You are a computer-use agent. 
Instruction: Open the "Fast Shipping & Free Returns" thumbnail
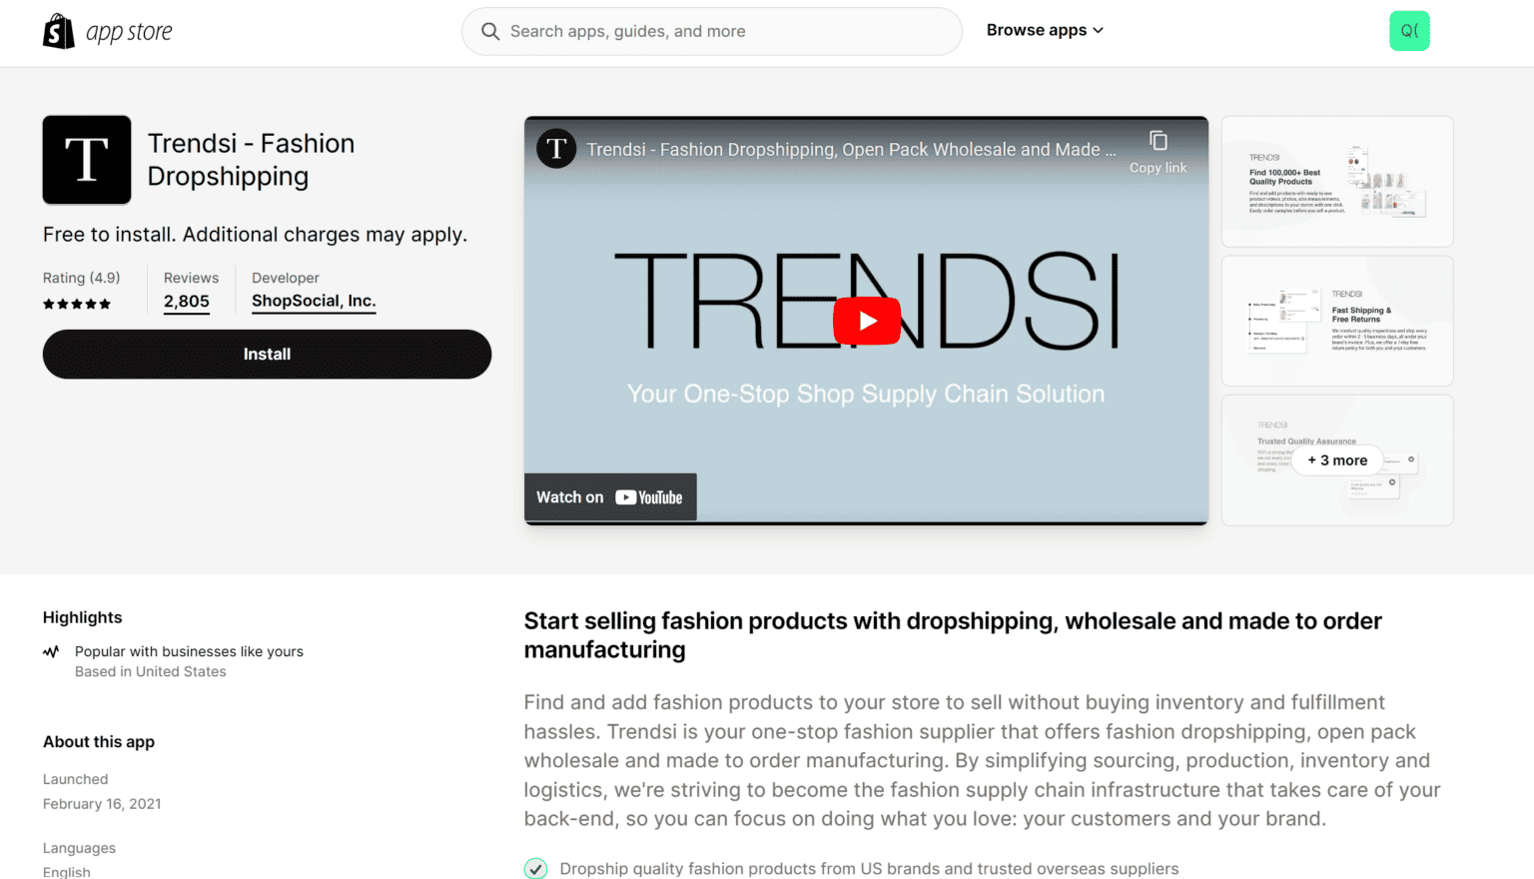tap(1336, 321)
